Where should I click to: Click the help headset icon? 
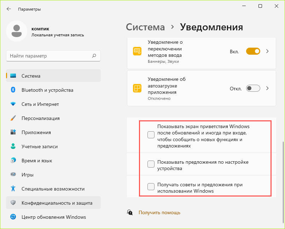(130, 212)
